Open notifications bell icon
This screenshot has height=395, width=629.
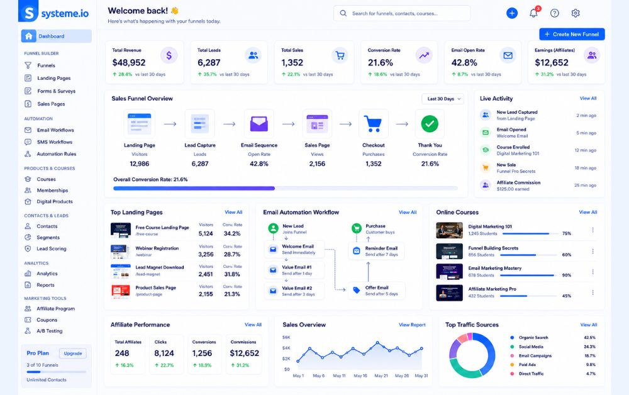(x=533, y=13)
